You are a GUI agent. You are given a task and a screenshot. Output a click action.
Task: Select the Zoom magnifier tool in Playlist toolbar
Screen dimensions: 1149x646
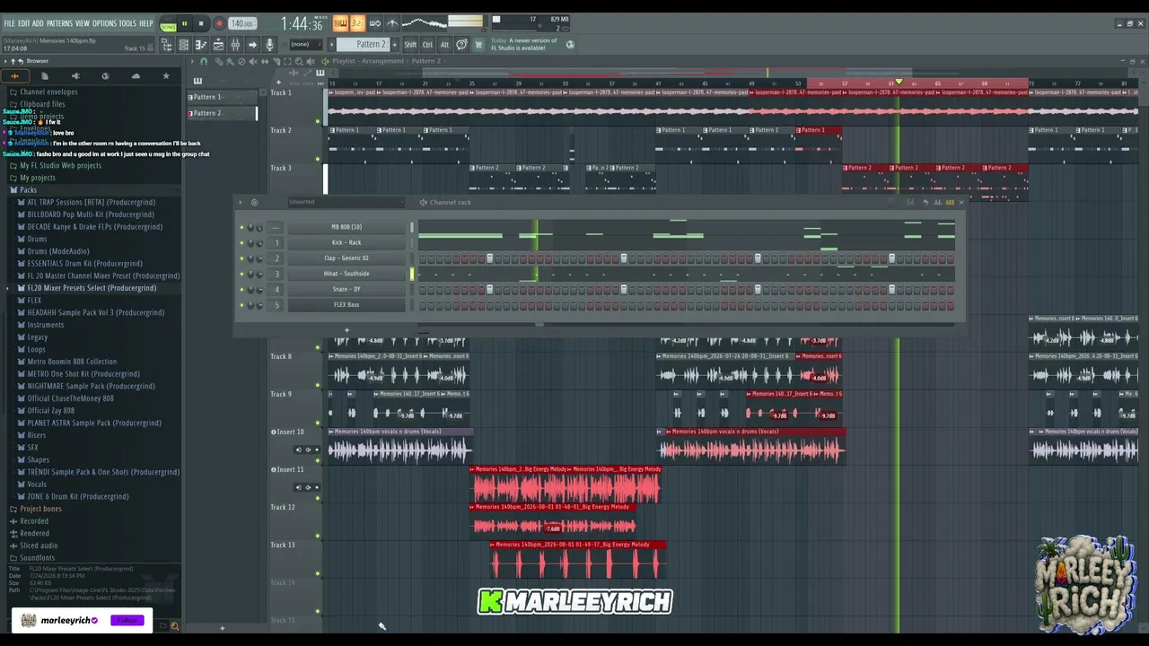(299, 61)
